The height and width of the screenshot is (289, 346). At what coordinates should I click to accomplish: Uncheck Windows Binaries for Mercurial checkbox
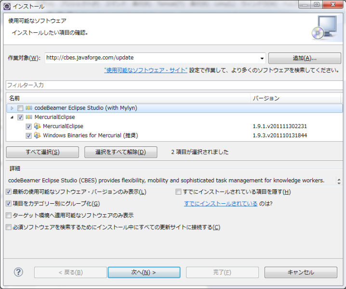[x=28, y=136]
